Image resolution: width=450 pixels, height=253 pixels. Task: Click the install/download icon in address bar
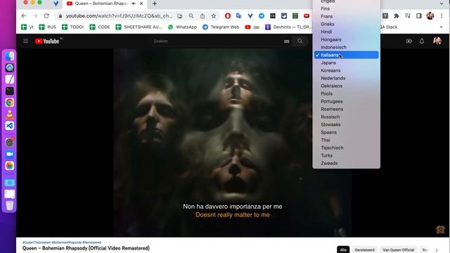(x=180, y=16)
